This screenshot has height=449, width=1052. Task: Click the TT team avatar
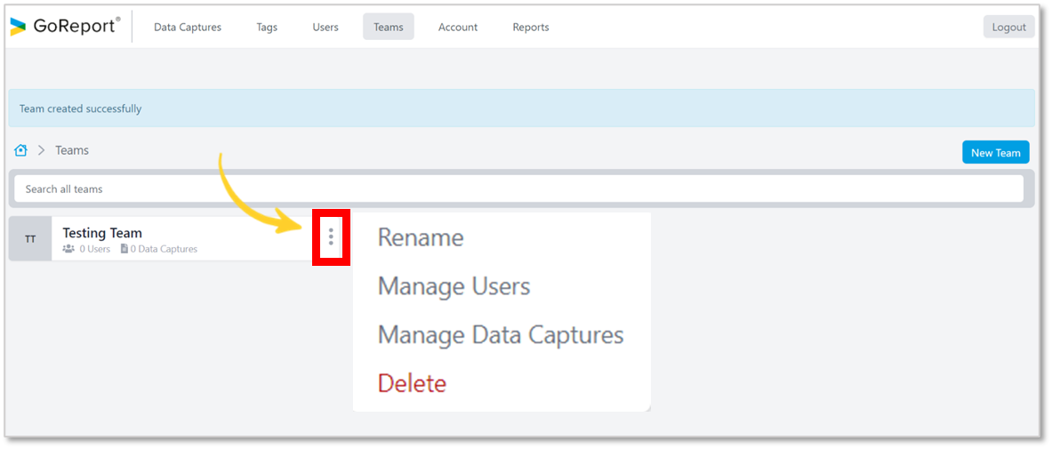(x=30, y=238)
